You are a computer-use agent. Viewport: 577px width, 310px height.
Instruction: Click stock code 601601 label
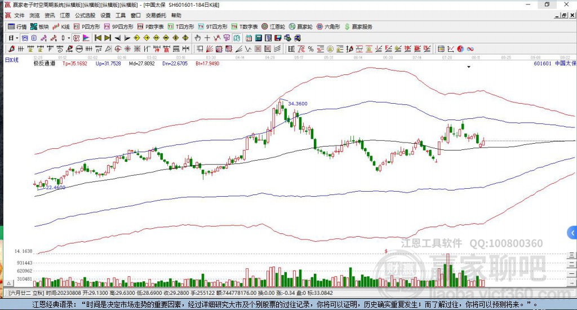click(x=543, y=63)
